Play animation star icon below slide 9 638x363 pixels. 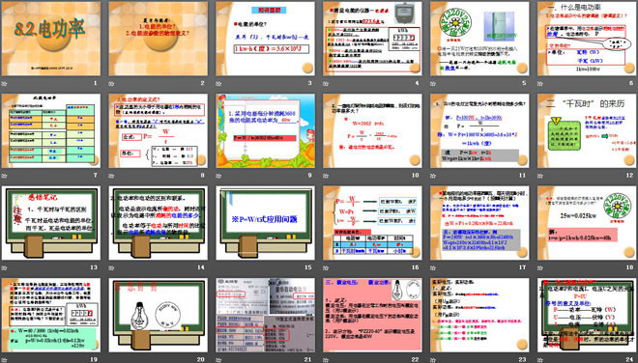tap(218, 176)
